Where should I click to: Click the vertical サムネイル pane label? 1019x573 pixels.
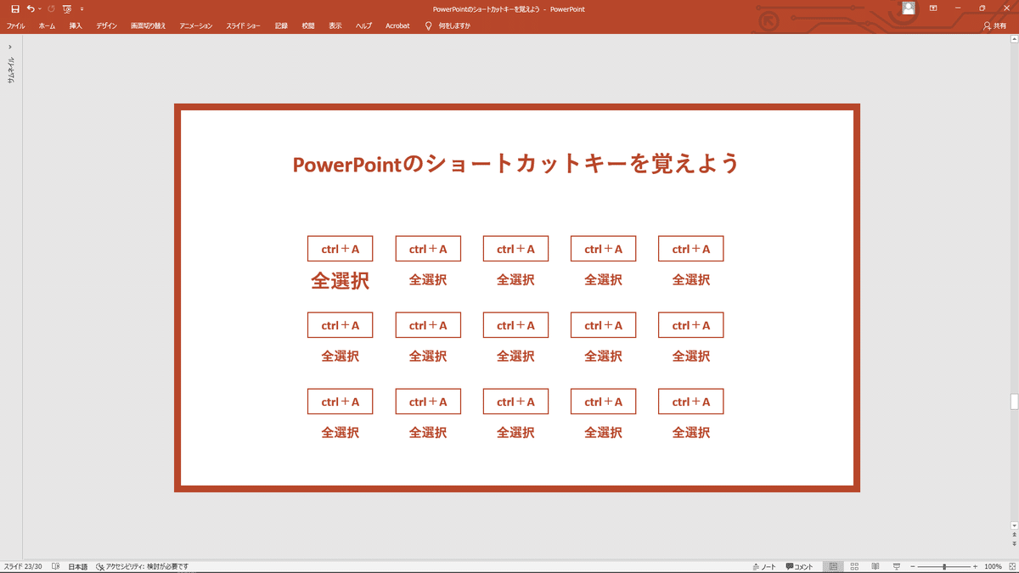(11, 69)
